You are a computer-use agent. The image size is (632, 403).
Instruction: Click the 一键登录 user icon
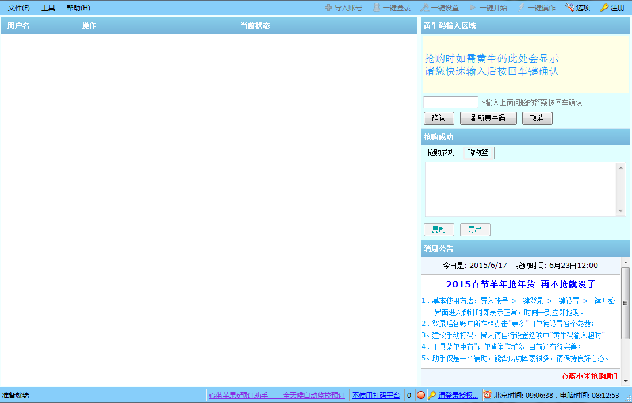click(377, 7)
